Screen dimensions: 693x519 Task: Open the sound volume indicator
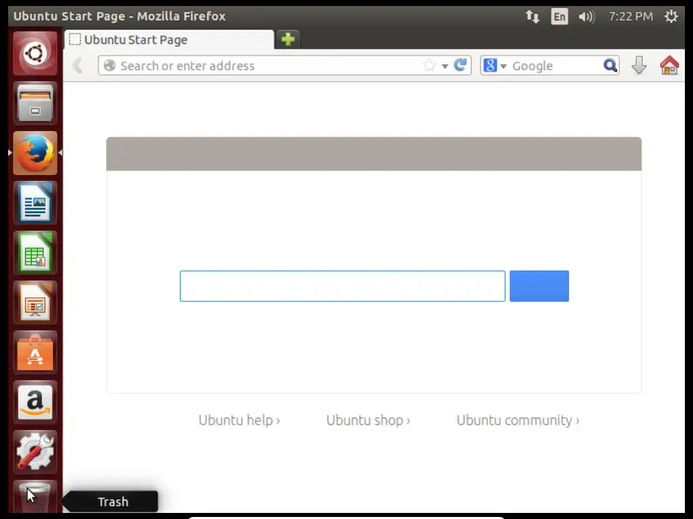coord(587,17)
